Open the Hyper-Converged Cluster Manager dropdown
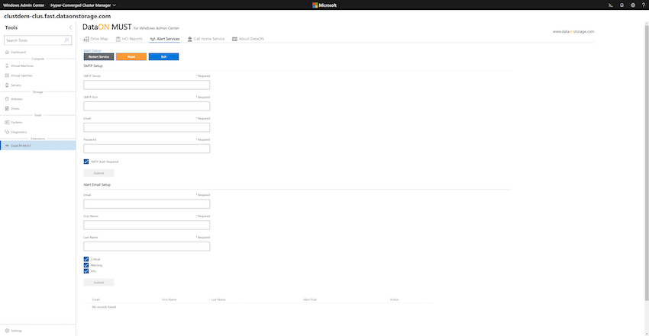 pos(82,5)
